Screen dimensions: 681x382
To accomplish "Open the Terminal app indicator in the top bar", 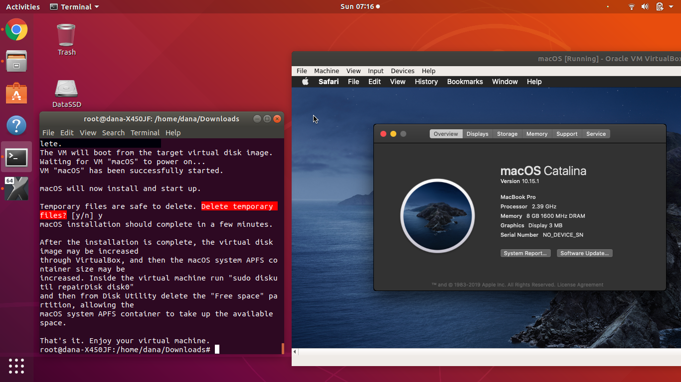I will (74, 6).
